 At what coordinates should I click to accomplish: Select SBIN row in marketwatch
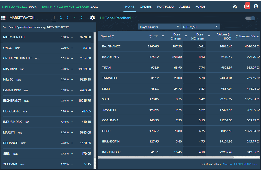click(47, 154)
